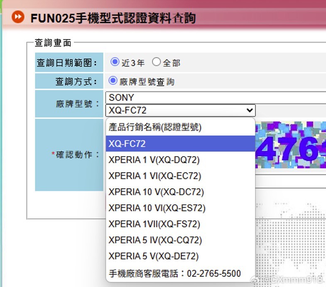Choose the highlighted XQ-FC72 option
This screenshot has width=326, height=287.
click(180, 144)
